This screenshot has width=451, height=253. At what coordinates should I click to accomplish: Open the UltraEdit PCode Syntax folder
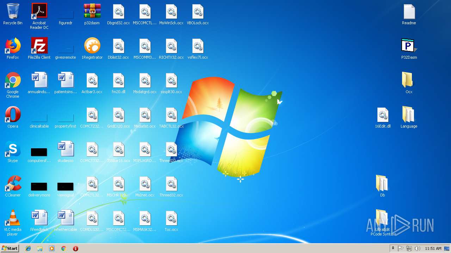[383, 218]
